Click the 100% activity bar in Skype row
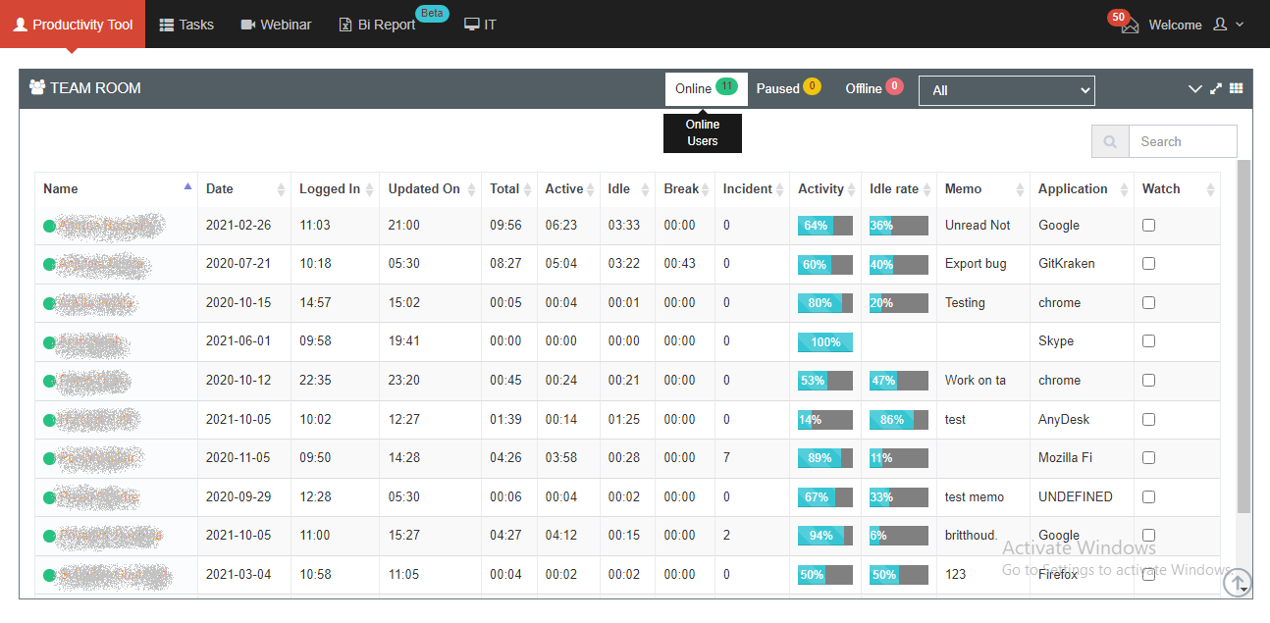The height and width of the screenshot is (623, 1270). [x=825, y=342]
